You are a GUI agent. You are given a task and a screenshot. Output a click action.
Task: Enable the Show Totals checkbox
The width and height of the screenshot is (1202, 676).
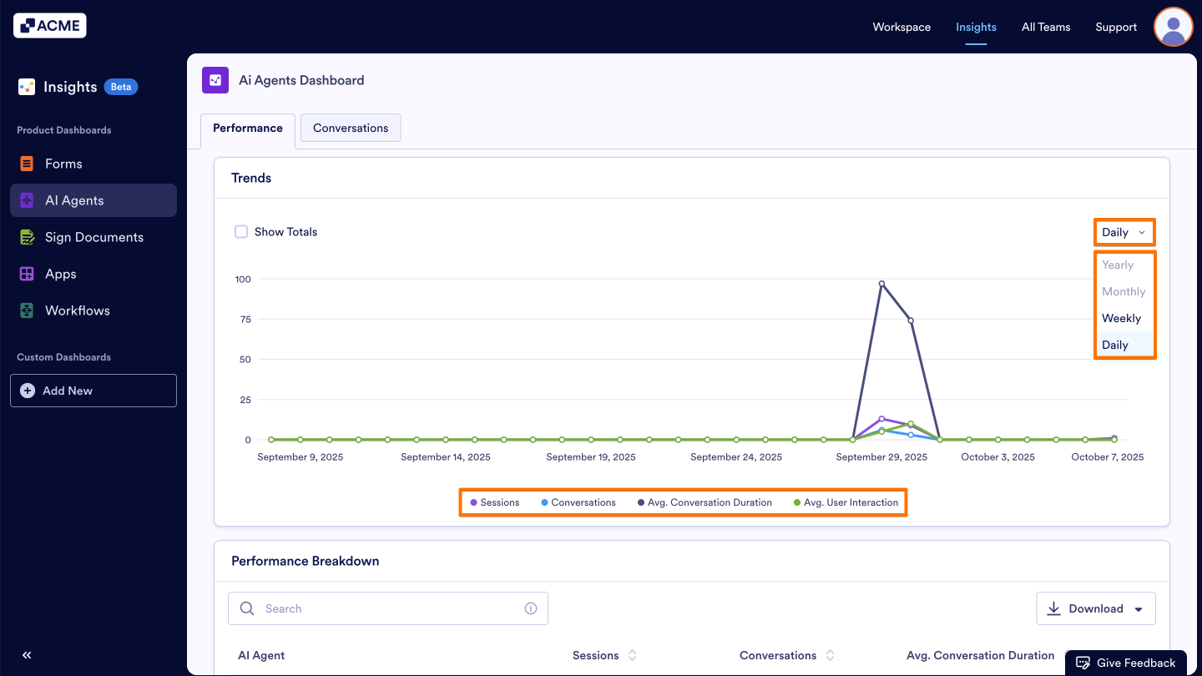click(241, 231)
